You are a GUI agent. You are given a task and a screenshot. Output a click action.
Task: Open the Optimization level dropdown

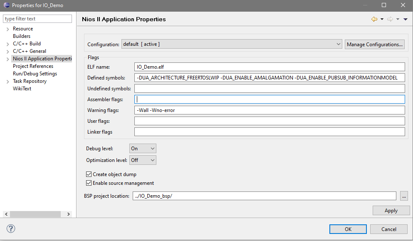coord(143,160)
